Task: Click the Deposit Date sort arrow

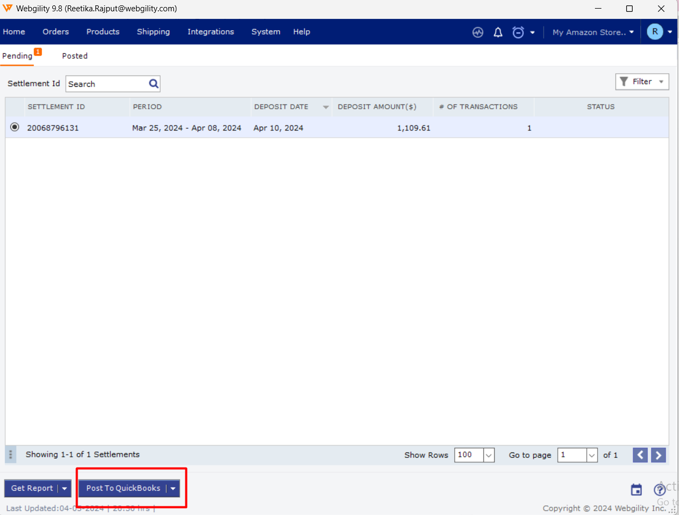Action: pos(325,107)
